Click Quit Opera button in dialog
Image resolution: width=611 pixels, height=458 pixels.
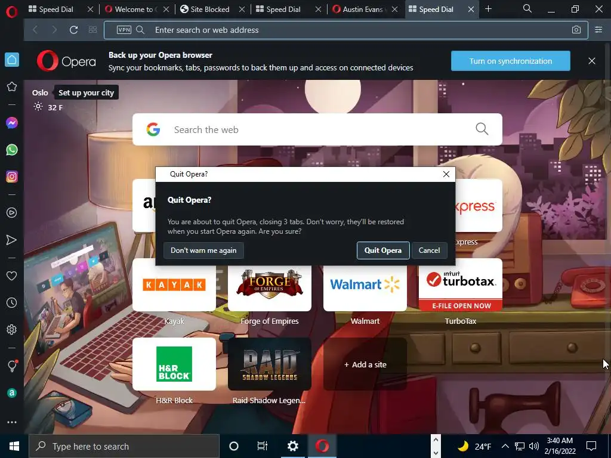click(x=382, y=250)
